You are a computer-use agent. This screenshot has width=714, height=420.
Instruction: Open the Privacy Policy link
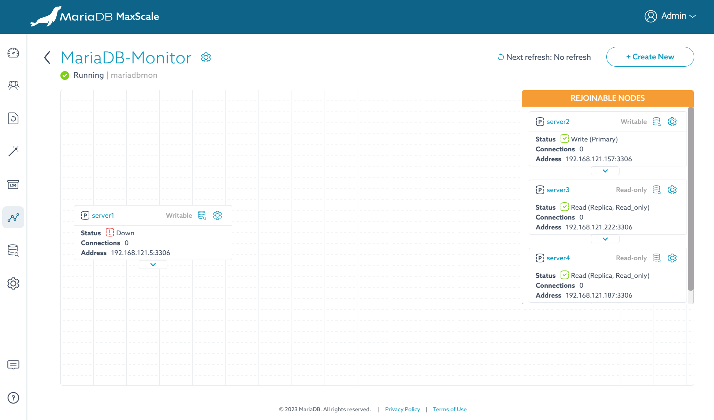pyautogui.click(x=402, y=409)
